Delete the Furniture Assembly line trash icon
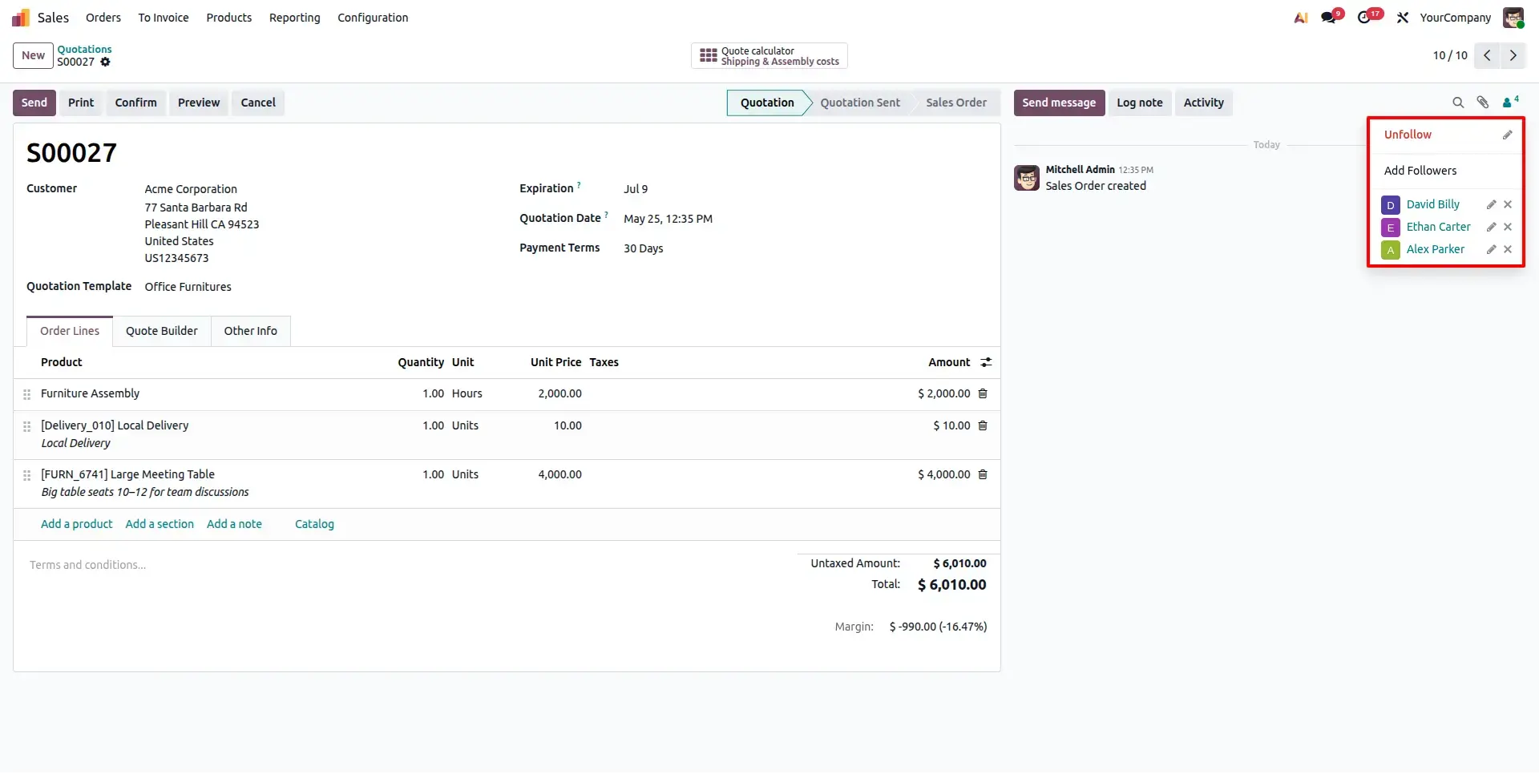1539x774 pixels. (x=983, y=393)
